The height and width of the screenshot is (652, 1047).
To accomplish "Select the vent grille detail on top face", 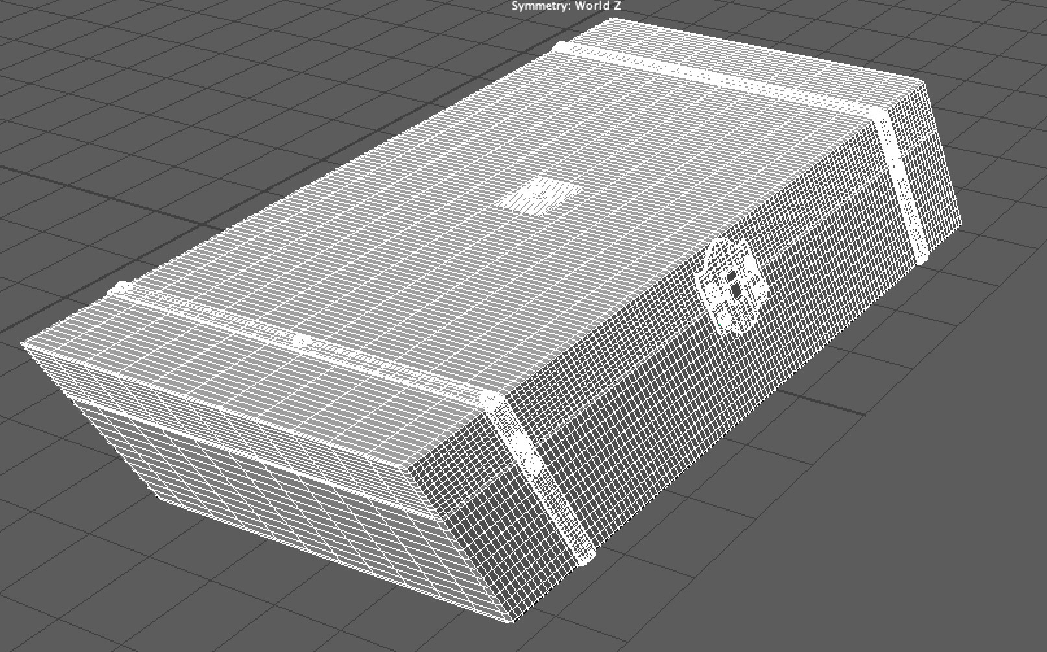I will 542,195.
